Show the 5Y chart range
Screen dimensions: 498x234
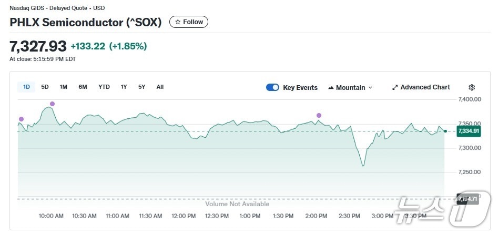click(142, 87)
